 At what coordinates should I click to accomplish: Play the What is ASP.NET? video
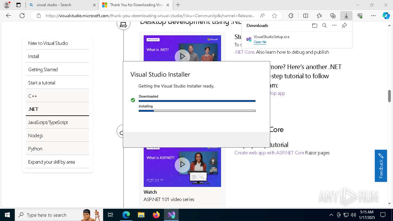[x=182, y=165]
